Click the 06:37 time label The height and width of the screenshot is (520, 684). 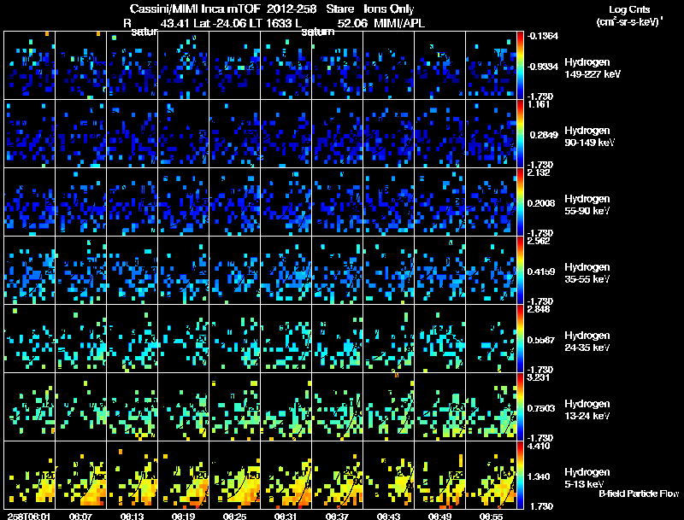coord(337,517)
